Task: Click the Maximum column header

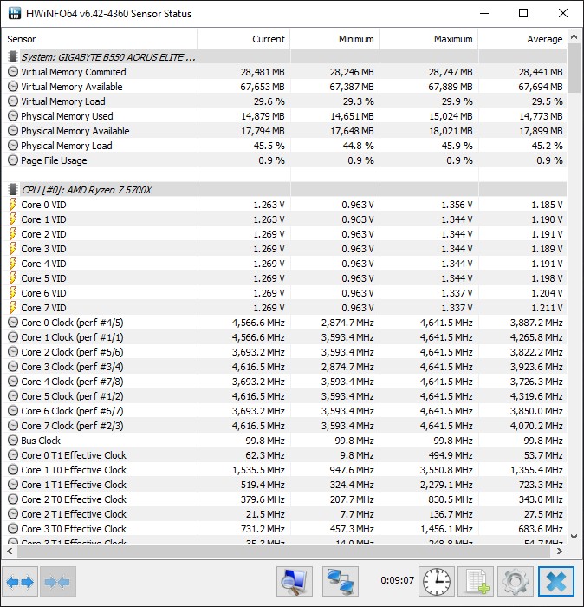Action: coord(429,39)
